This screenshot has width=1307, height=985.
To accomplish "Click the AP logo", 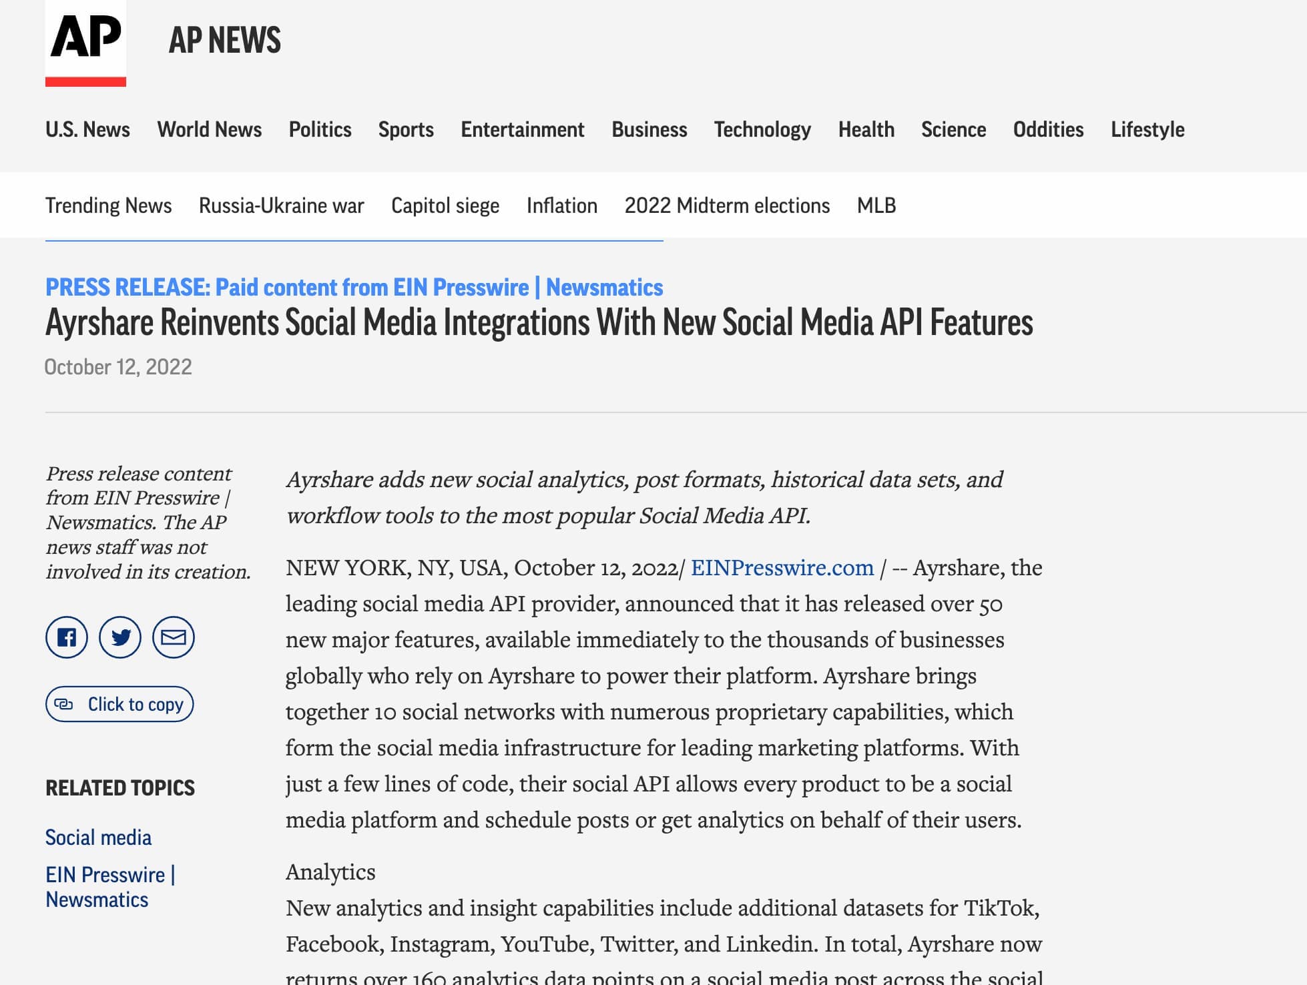I will pyautogui.click(x=85, y=43).
